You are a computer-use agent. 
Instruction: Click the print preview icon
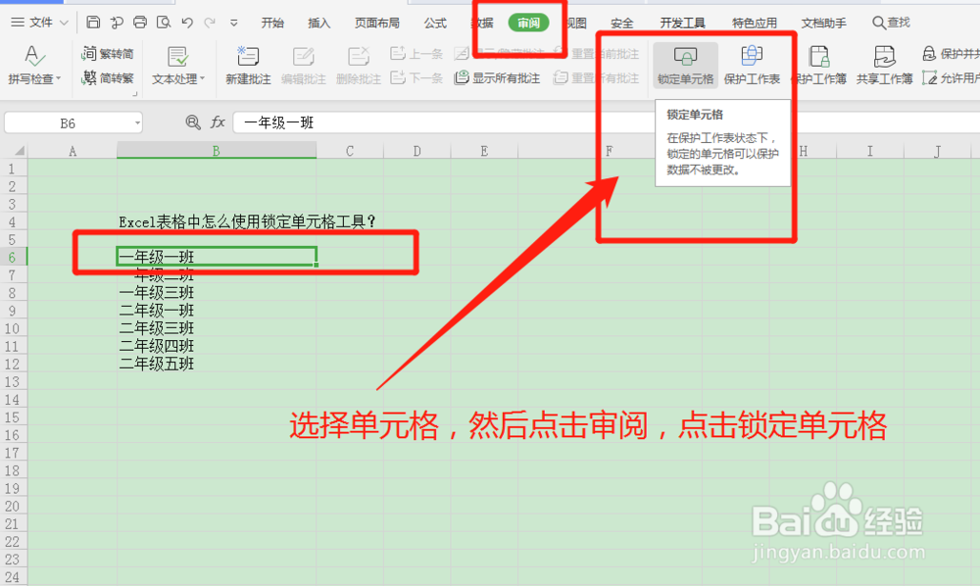[164, 23]
